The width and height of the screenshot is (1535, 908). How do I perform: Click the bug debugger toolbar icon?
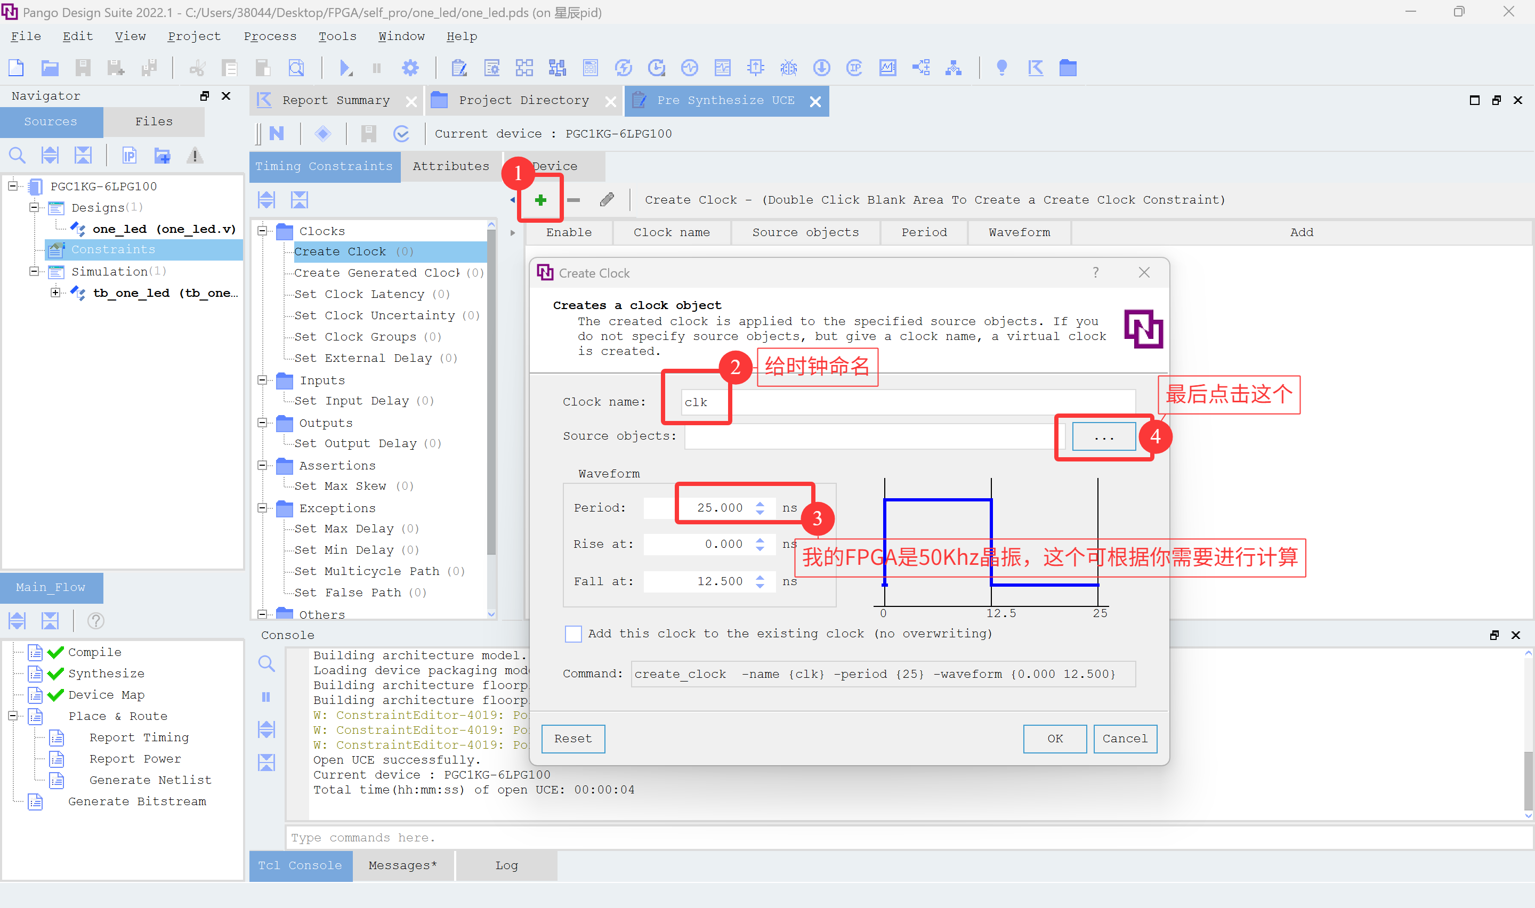coord(789,68)
